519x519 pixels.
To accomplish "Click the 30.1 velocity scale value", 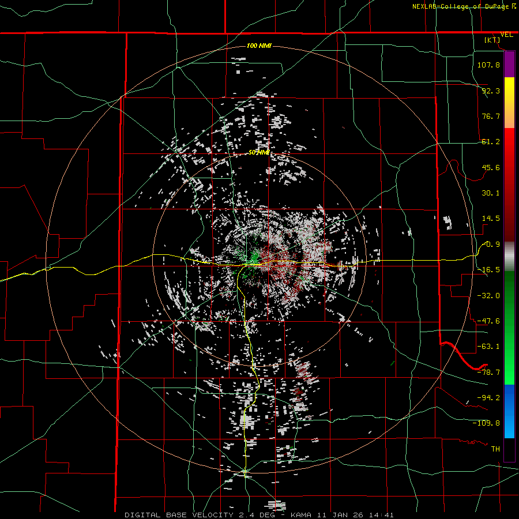I will pyautogui.click(x=491, y=193).
